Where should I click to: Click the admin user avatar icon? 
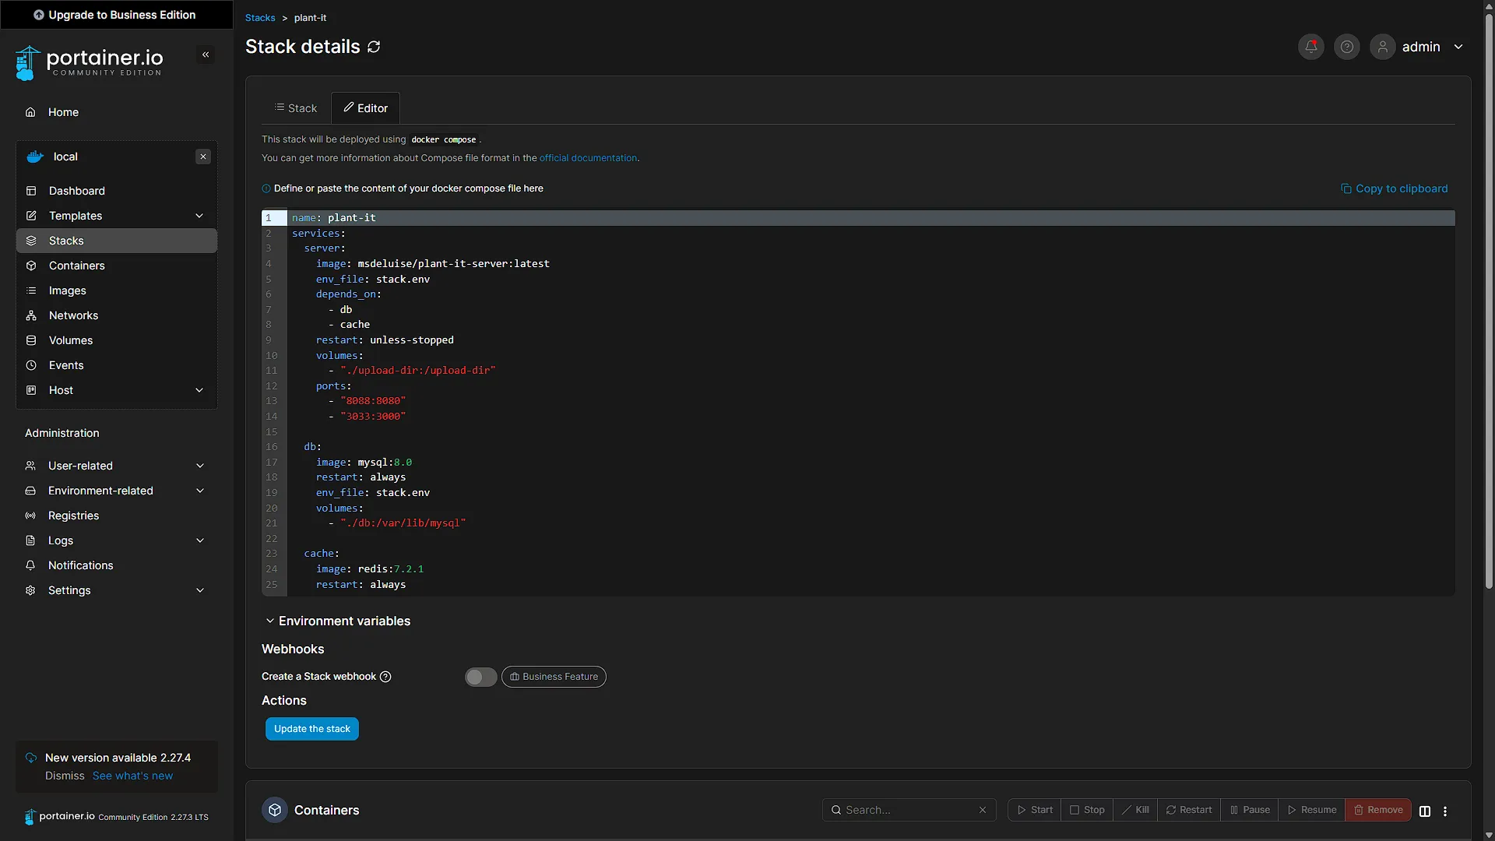point(1383,47)
